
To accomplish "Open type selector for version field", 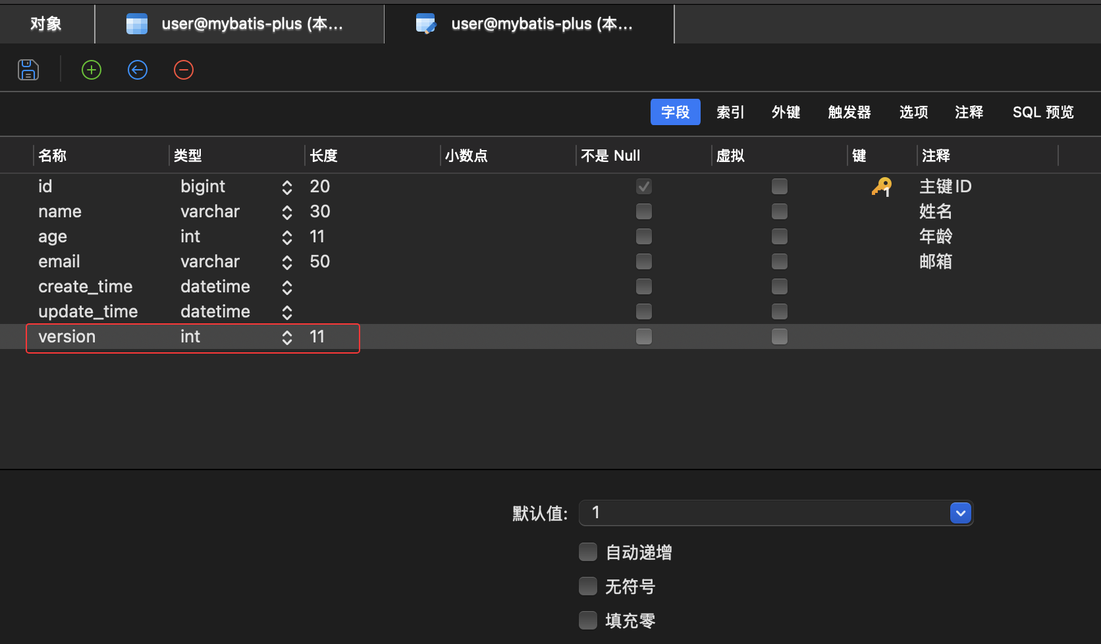I will [x=287, y=337].
